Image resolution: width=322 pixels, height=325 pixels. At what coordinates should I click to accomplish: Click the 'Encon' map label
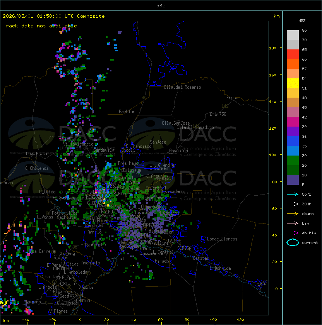point(232,98)
